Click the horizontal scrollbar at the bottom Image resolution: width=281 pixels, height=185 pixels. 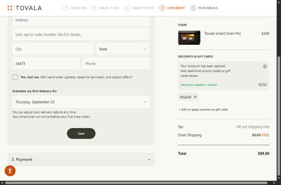(136, 183)
